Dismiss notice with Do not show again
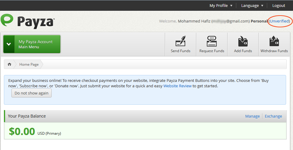293x150 pixels. click(32, 93)
